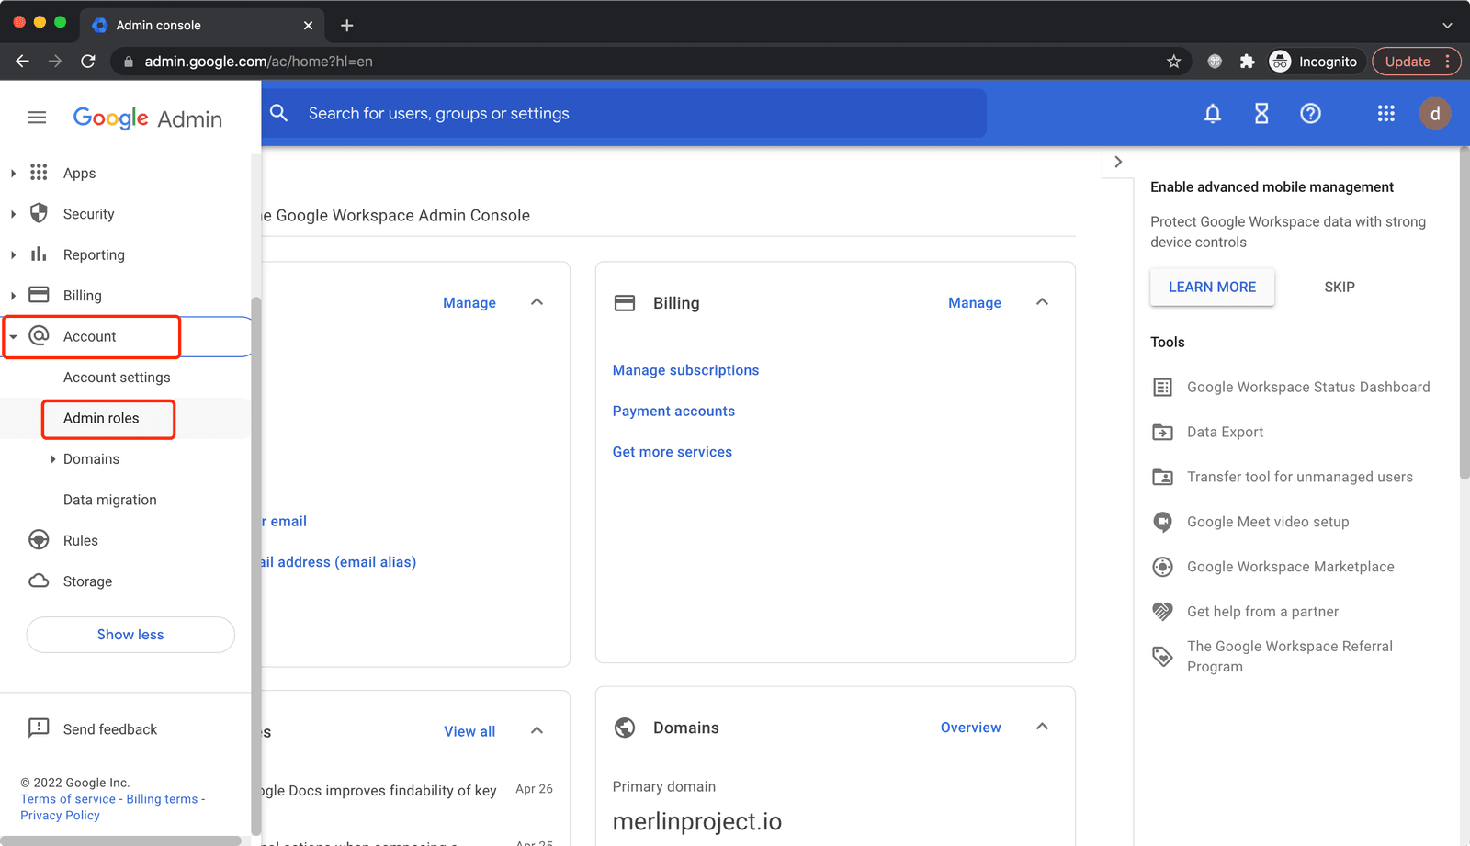
Task: Open the main hamburger menu
Action: (37, 118)
